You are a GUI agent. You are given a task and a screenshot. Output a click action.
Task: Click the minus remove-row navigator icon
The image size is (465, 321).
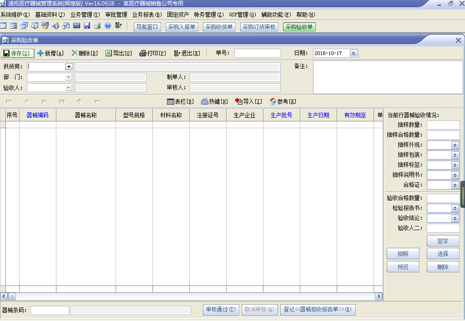[x=97, y=102]
